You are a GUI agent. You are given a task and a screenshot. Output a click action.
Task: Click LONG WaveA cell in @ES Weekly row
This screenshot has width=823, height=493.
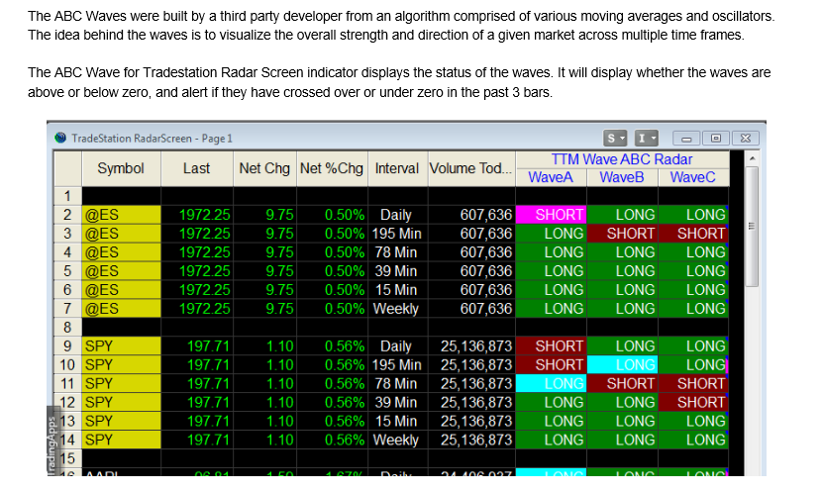pos(551,309)
